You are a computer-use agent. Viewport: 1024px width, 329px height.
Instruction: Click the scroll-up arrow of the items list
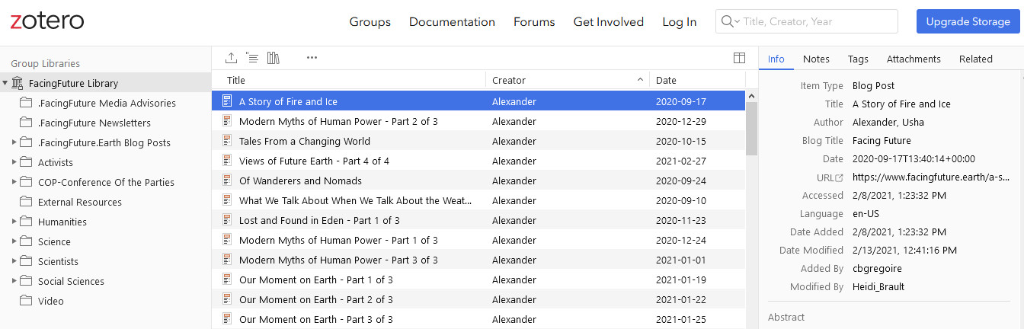click(751, 96)
